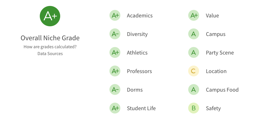Select the Campus category label
This screenshot has height=121, width=277.
(x=216, y=34)
